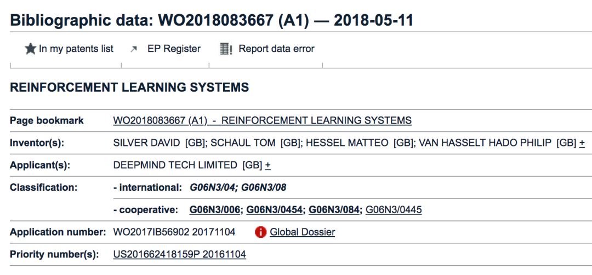Image resolution: width=592 pixels, height=275 pixels.
Task: Open the page bookmark link WO2018083667
Action: pos(263,120)
